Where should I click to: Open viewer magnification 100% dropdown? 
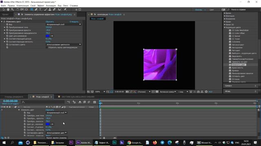click(100, 92)
